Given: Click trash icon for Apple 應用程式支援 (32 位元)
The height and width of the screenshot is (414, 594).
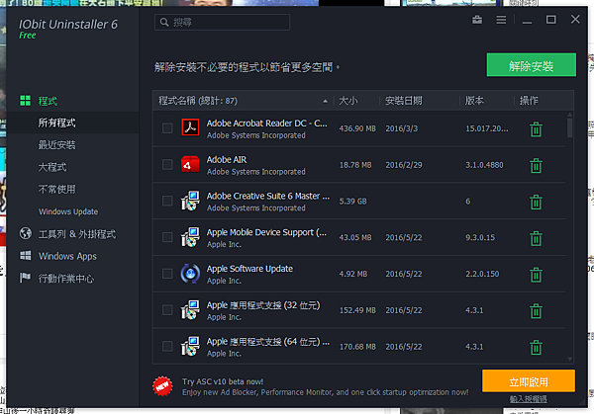Looking at the screenshot, I should [536, 311].
